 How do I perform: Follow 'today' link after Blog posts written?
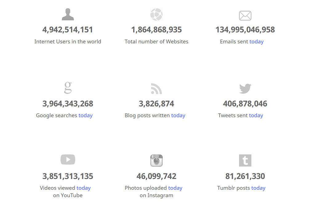point(178,115)
